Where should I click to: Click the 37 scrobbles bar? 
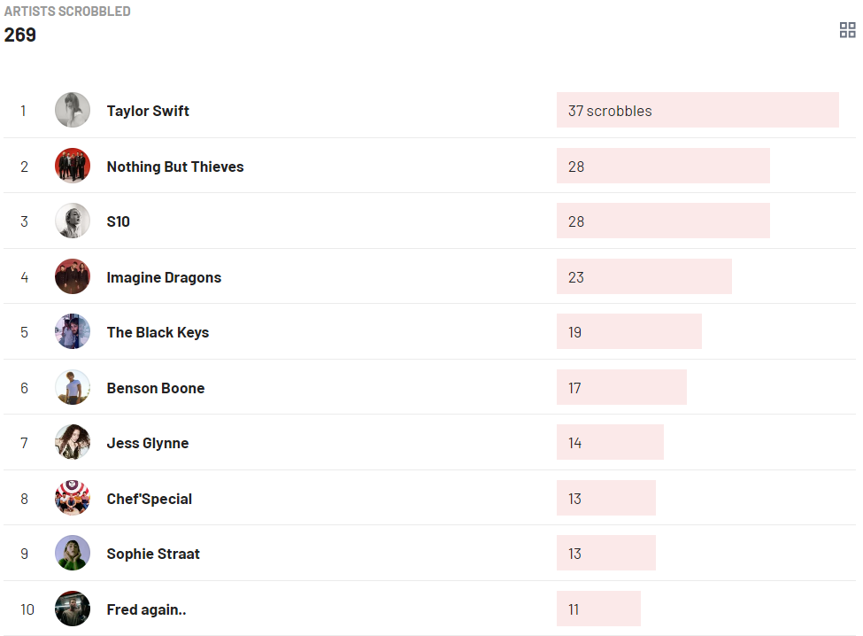(697, 111)
